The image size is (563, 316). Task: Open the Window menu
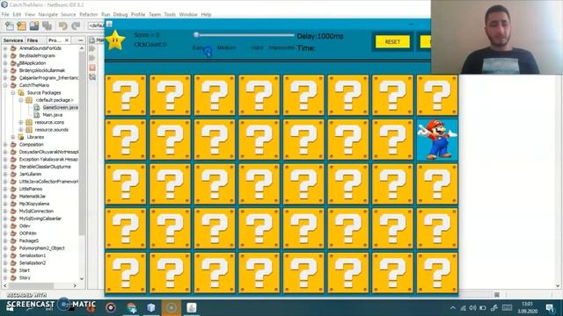point(188,15)
